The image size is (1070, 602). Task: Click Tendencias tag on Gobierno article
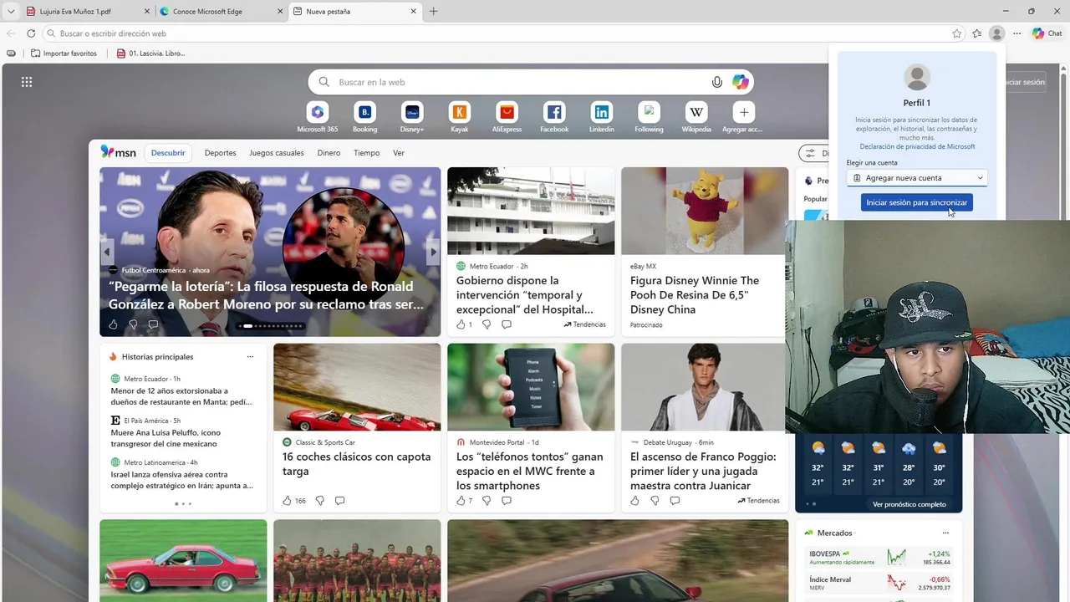point(584,324)
